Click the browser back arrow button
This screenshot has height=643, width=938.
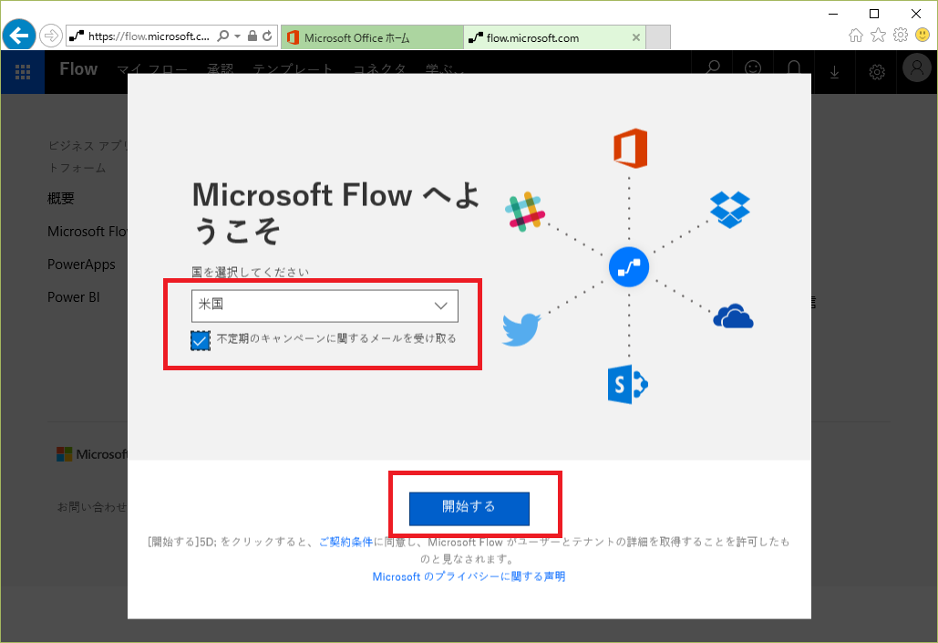point(18,36)
